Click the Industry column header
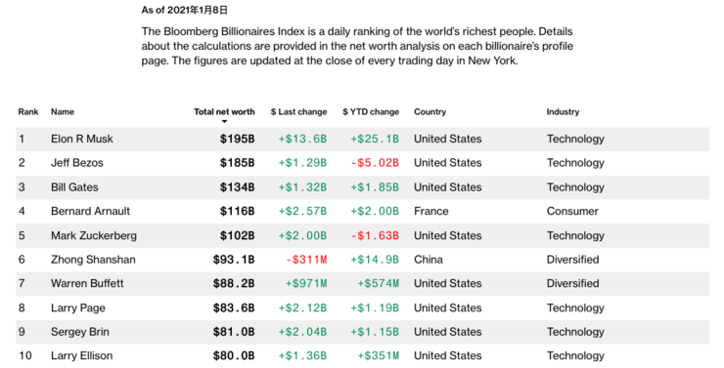Screen dimensions: 724x368 (x=563, y=112)
